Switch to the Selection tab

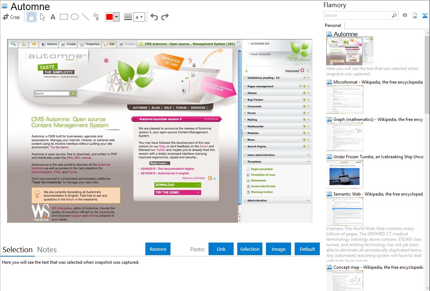(x=18, y=250)
